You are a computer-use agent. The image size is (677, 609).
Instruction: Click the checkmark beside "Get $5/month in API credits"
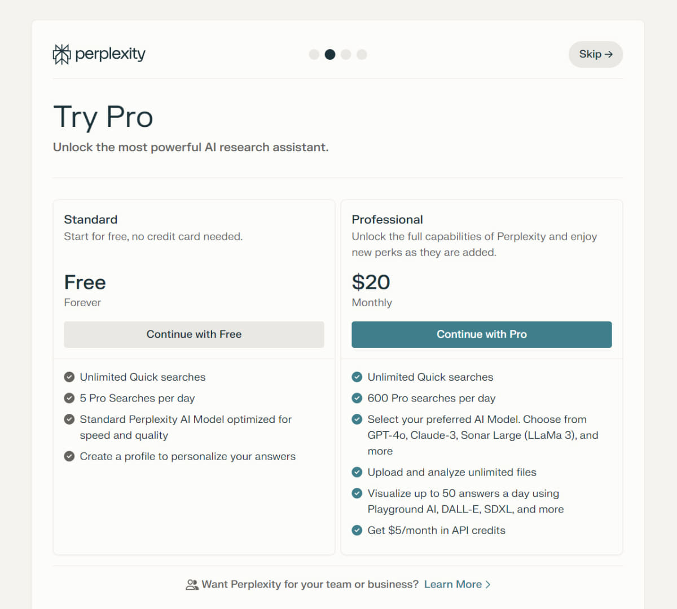(357, 530)
